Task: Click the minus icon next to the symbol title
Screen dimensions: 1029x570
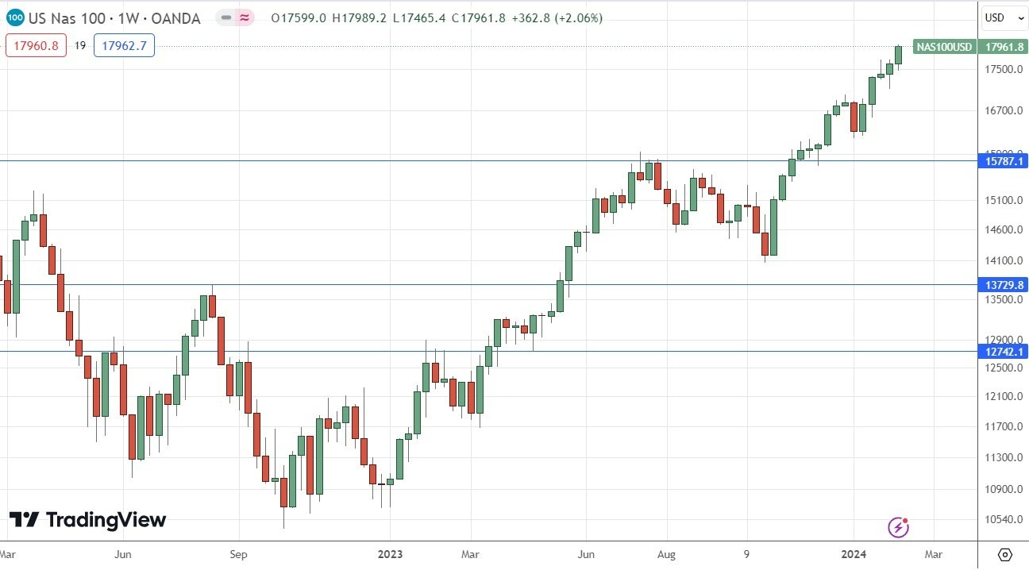Action: [x=225, y=17]
